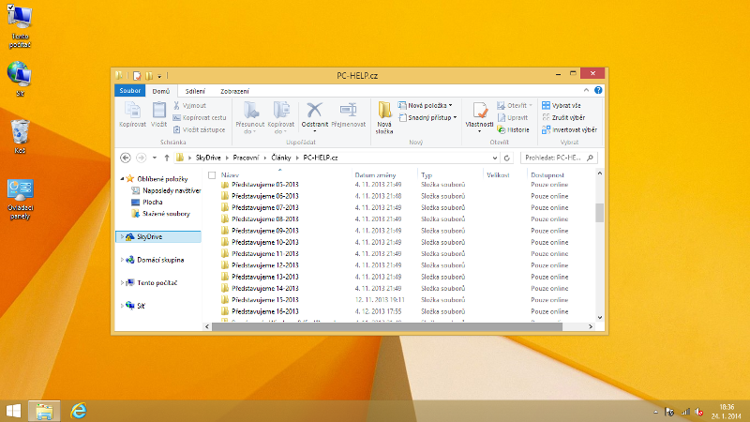This screenshot has width=750, height=422.
Task: Toggle the select-all checkbox beside Název
Action: click(212, 175)
